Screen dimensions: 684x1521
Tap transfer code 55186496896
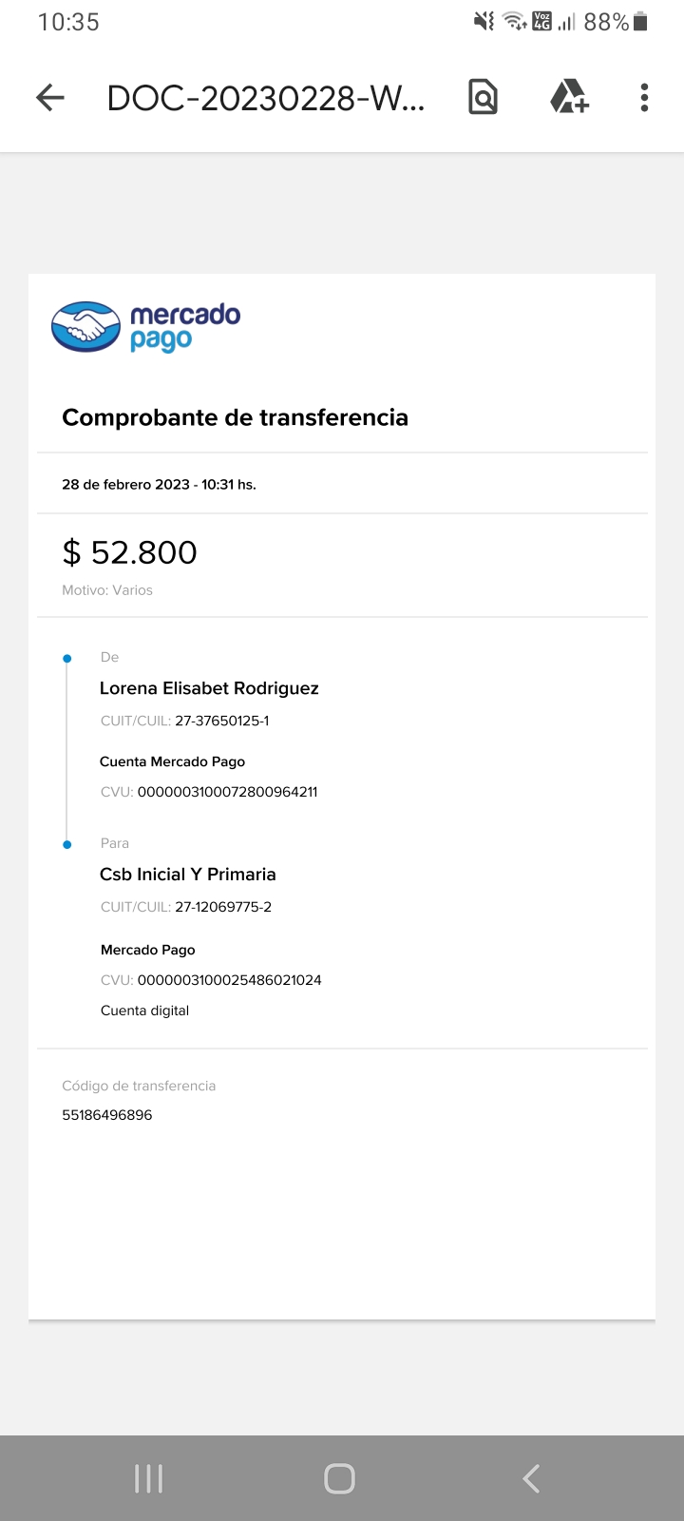point(107,1115)
